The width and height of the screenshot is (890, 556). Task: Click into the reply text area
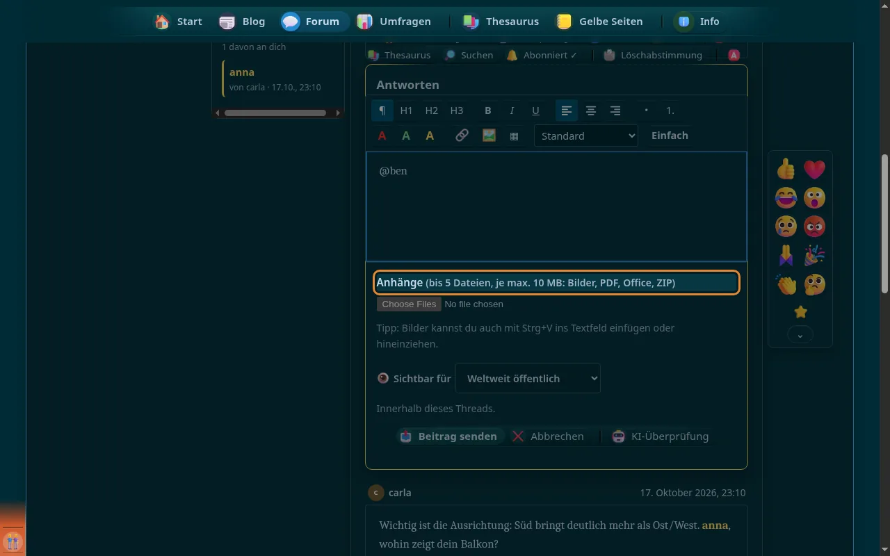(556, 206)
